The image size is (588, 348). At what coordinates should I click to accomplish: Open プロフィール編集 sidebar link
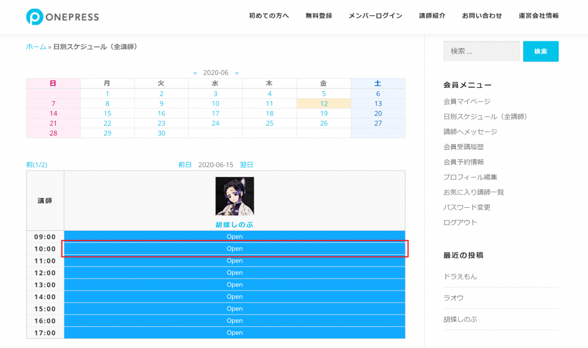pyautogui.click(x=470, y=177)
